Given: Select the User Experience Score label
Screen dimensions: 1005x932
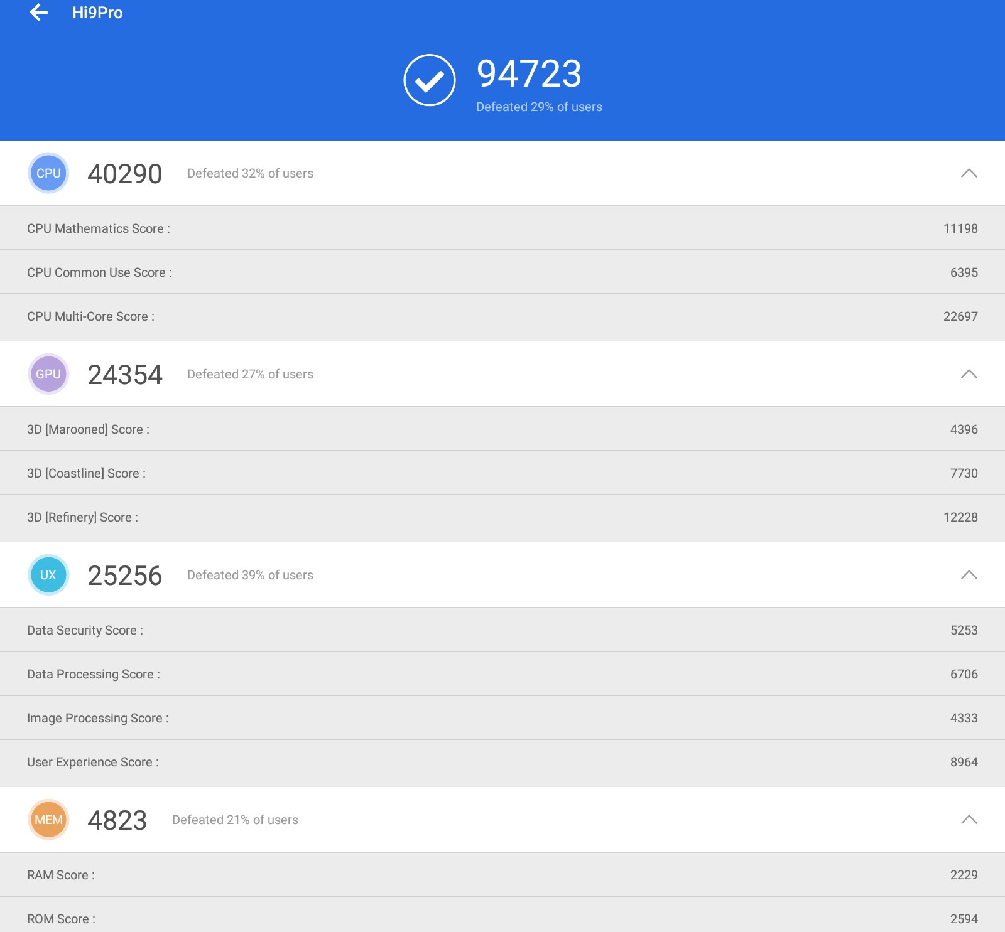Looking at the screenshot, I should (x=93, y=762).
